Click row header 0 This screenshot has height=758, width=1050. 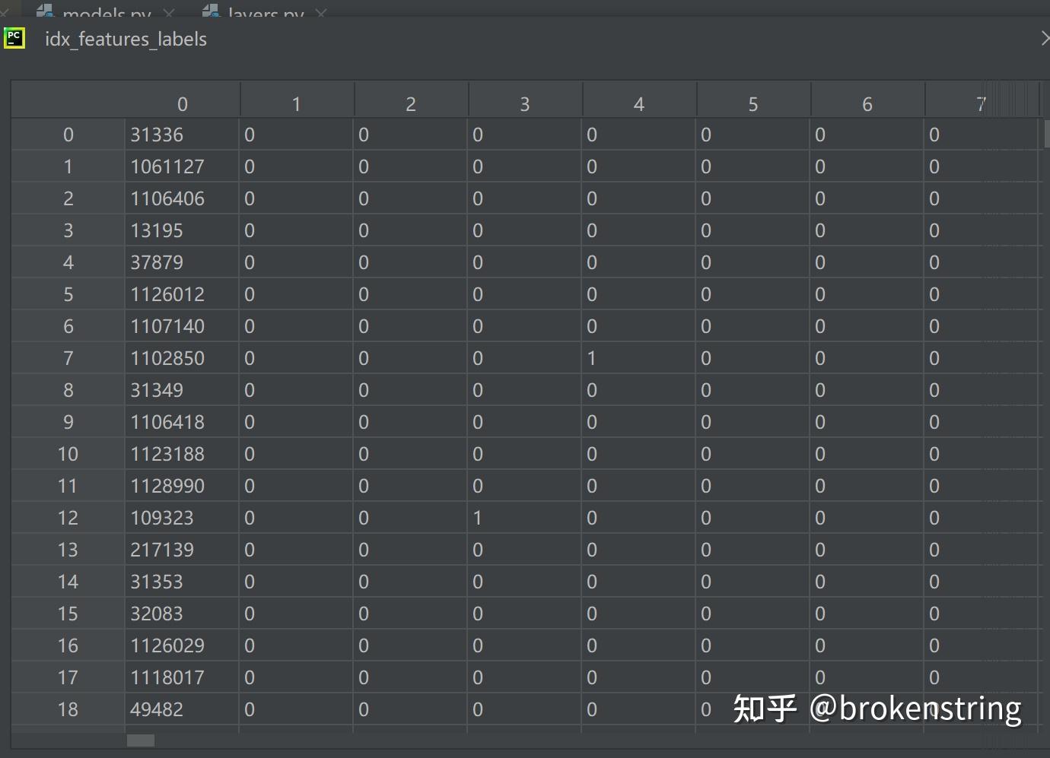tap(68, 134)
